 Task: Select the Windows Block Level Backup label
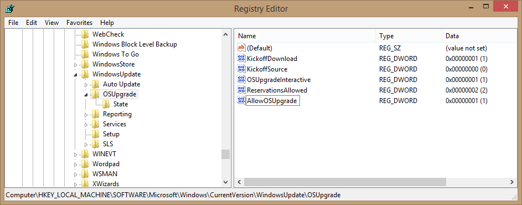(135, 44)
